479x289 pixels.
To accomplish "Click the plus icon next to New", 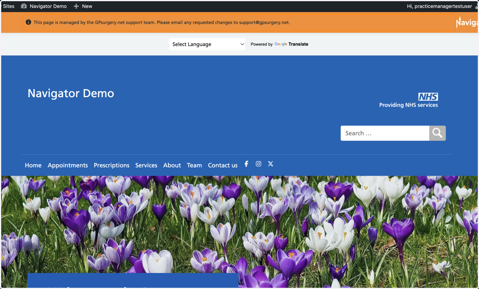I will 76,6.
